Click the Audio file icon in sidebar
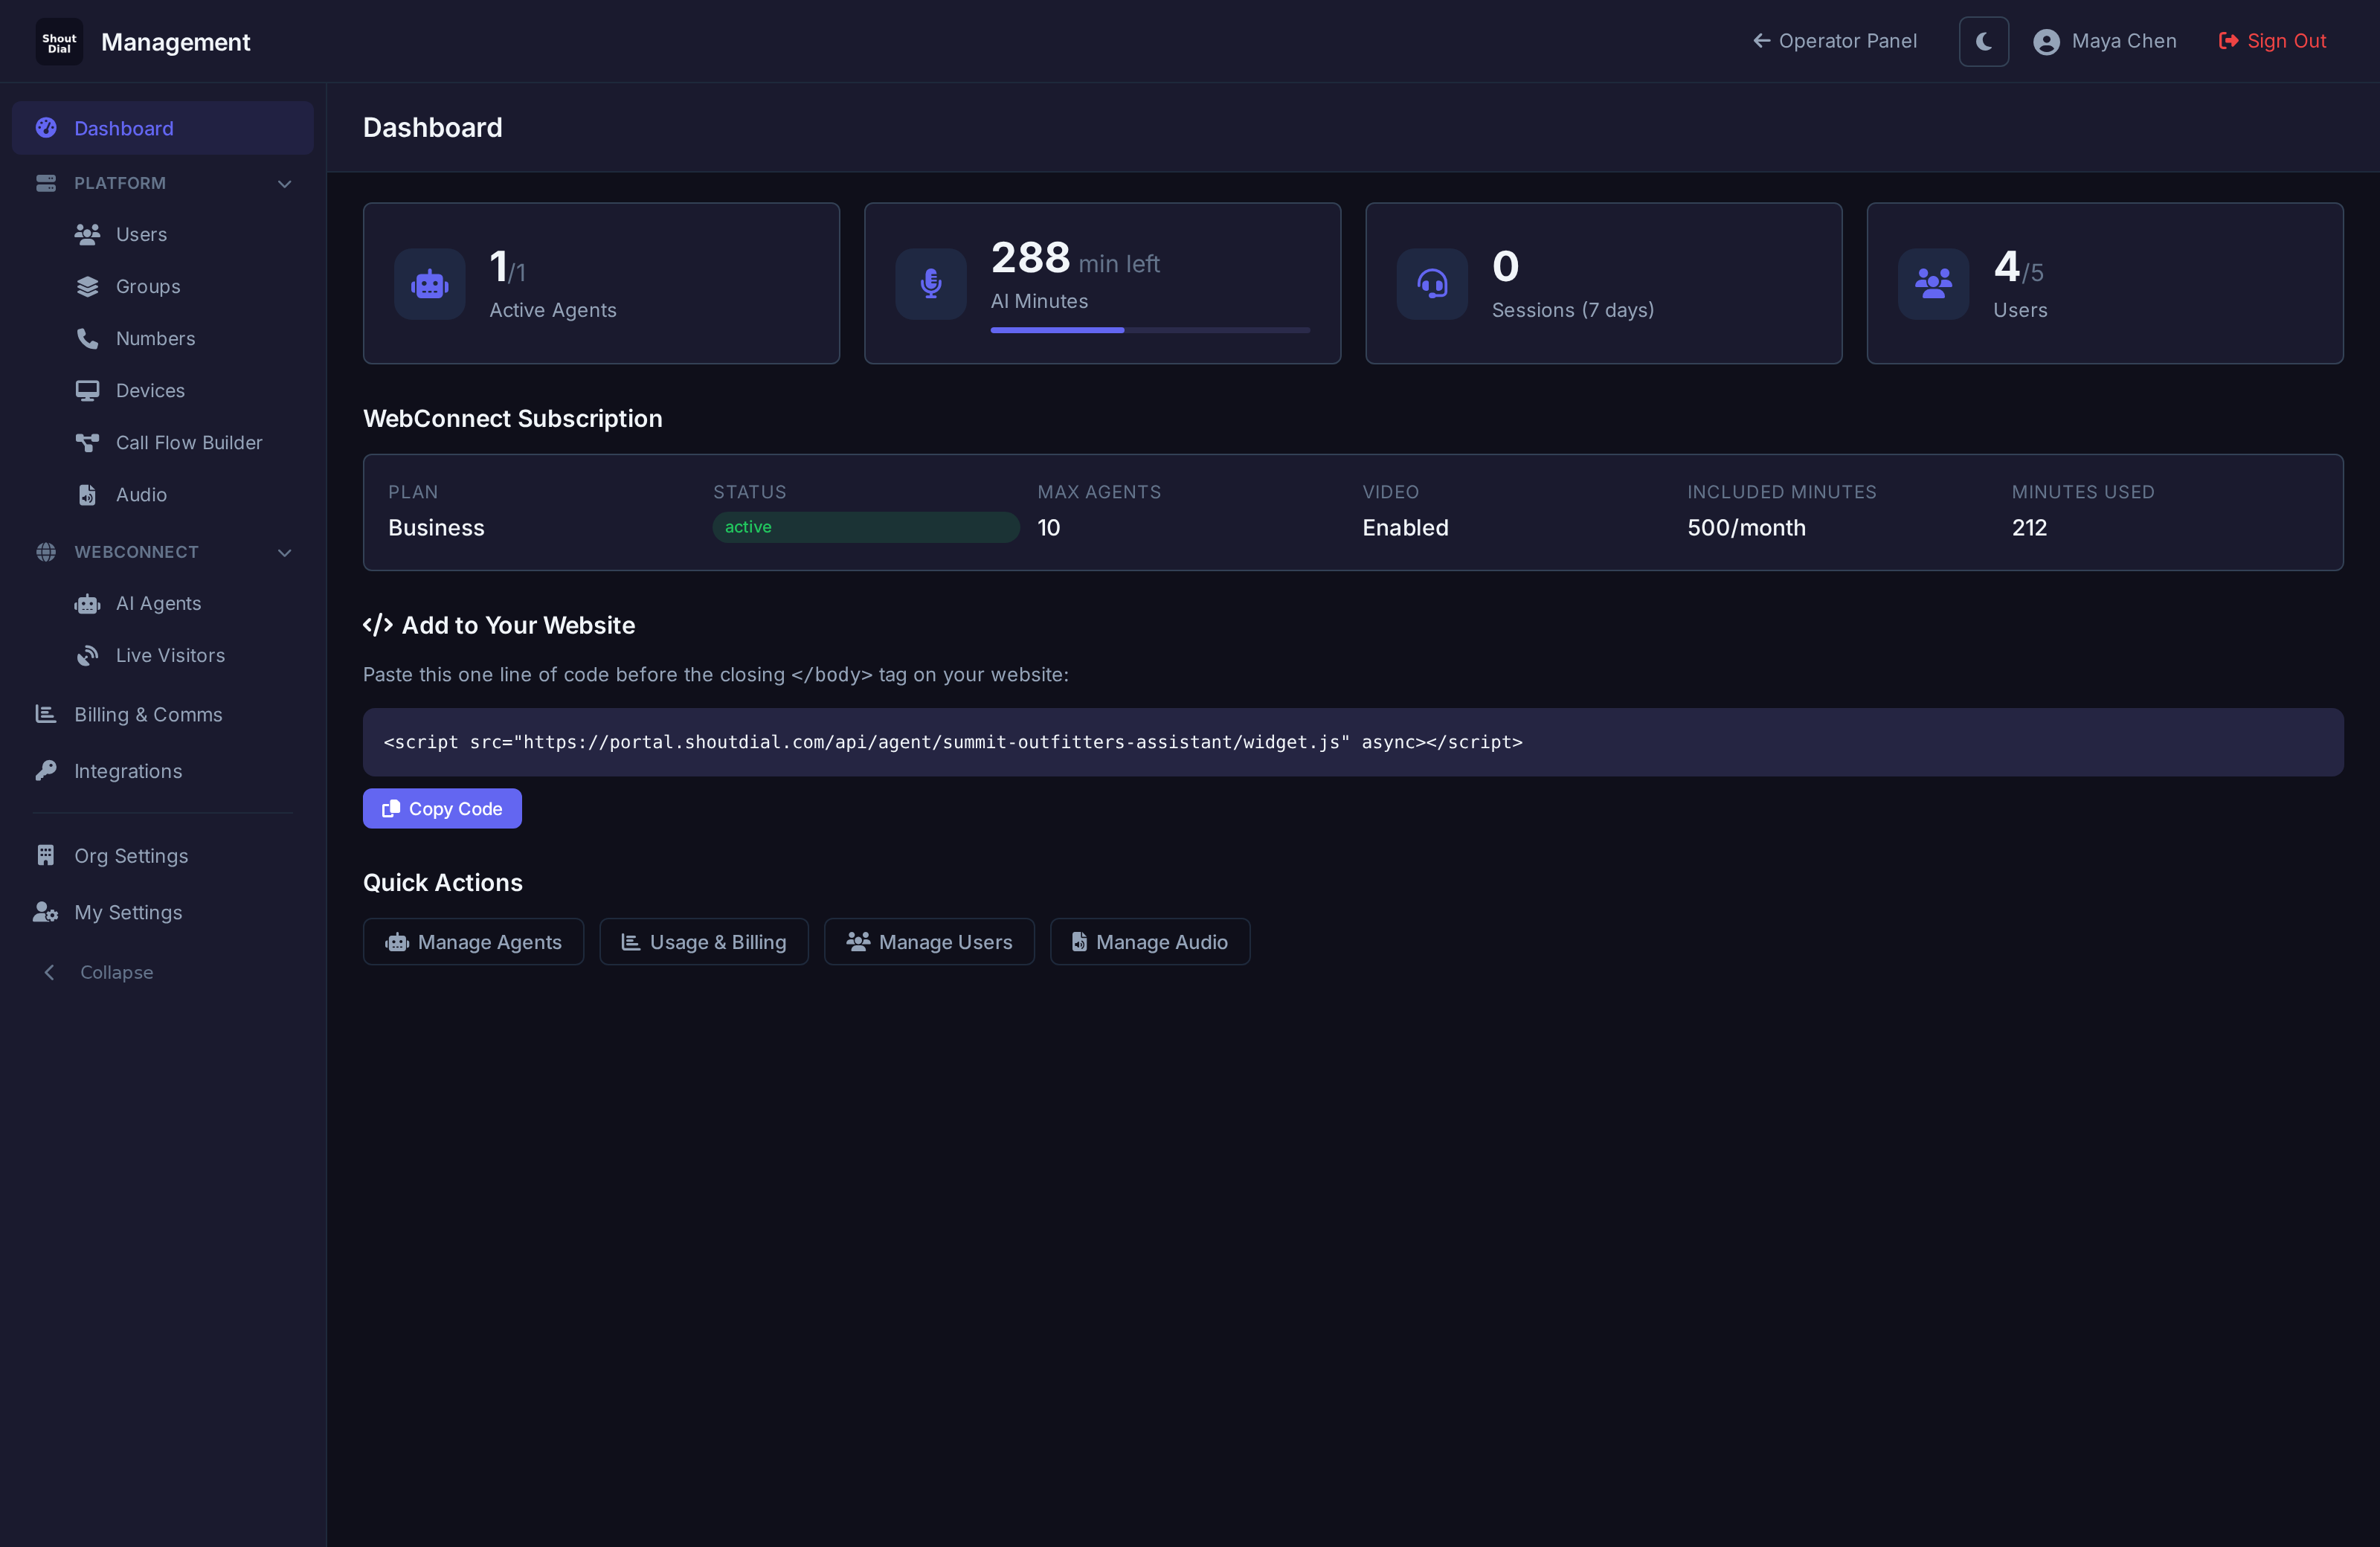The image size is (2380, 1547). [88, 495]
